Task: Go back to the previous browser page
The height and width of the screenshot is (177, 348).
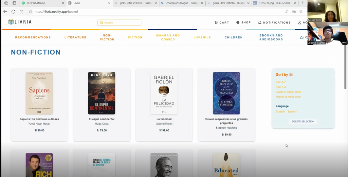Action: [x=5, y=11]
